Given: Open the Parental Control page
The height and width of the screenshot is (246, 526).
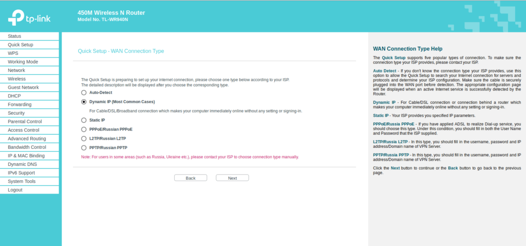Looking at the screenshot, I should point(25,122).
